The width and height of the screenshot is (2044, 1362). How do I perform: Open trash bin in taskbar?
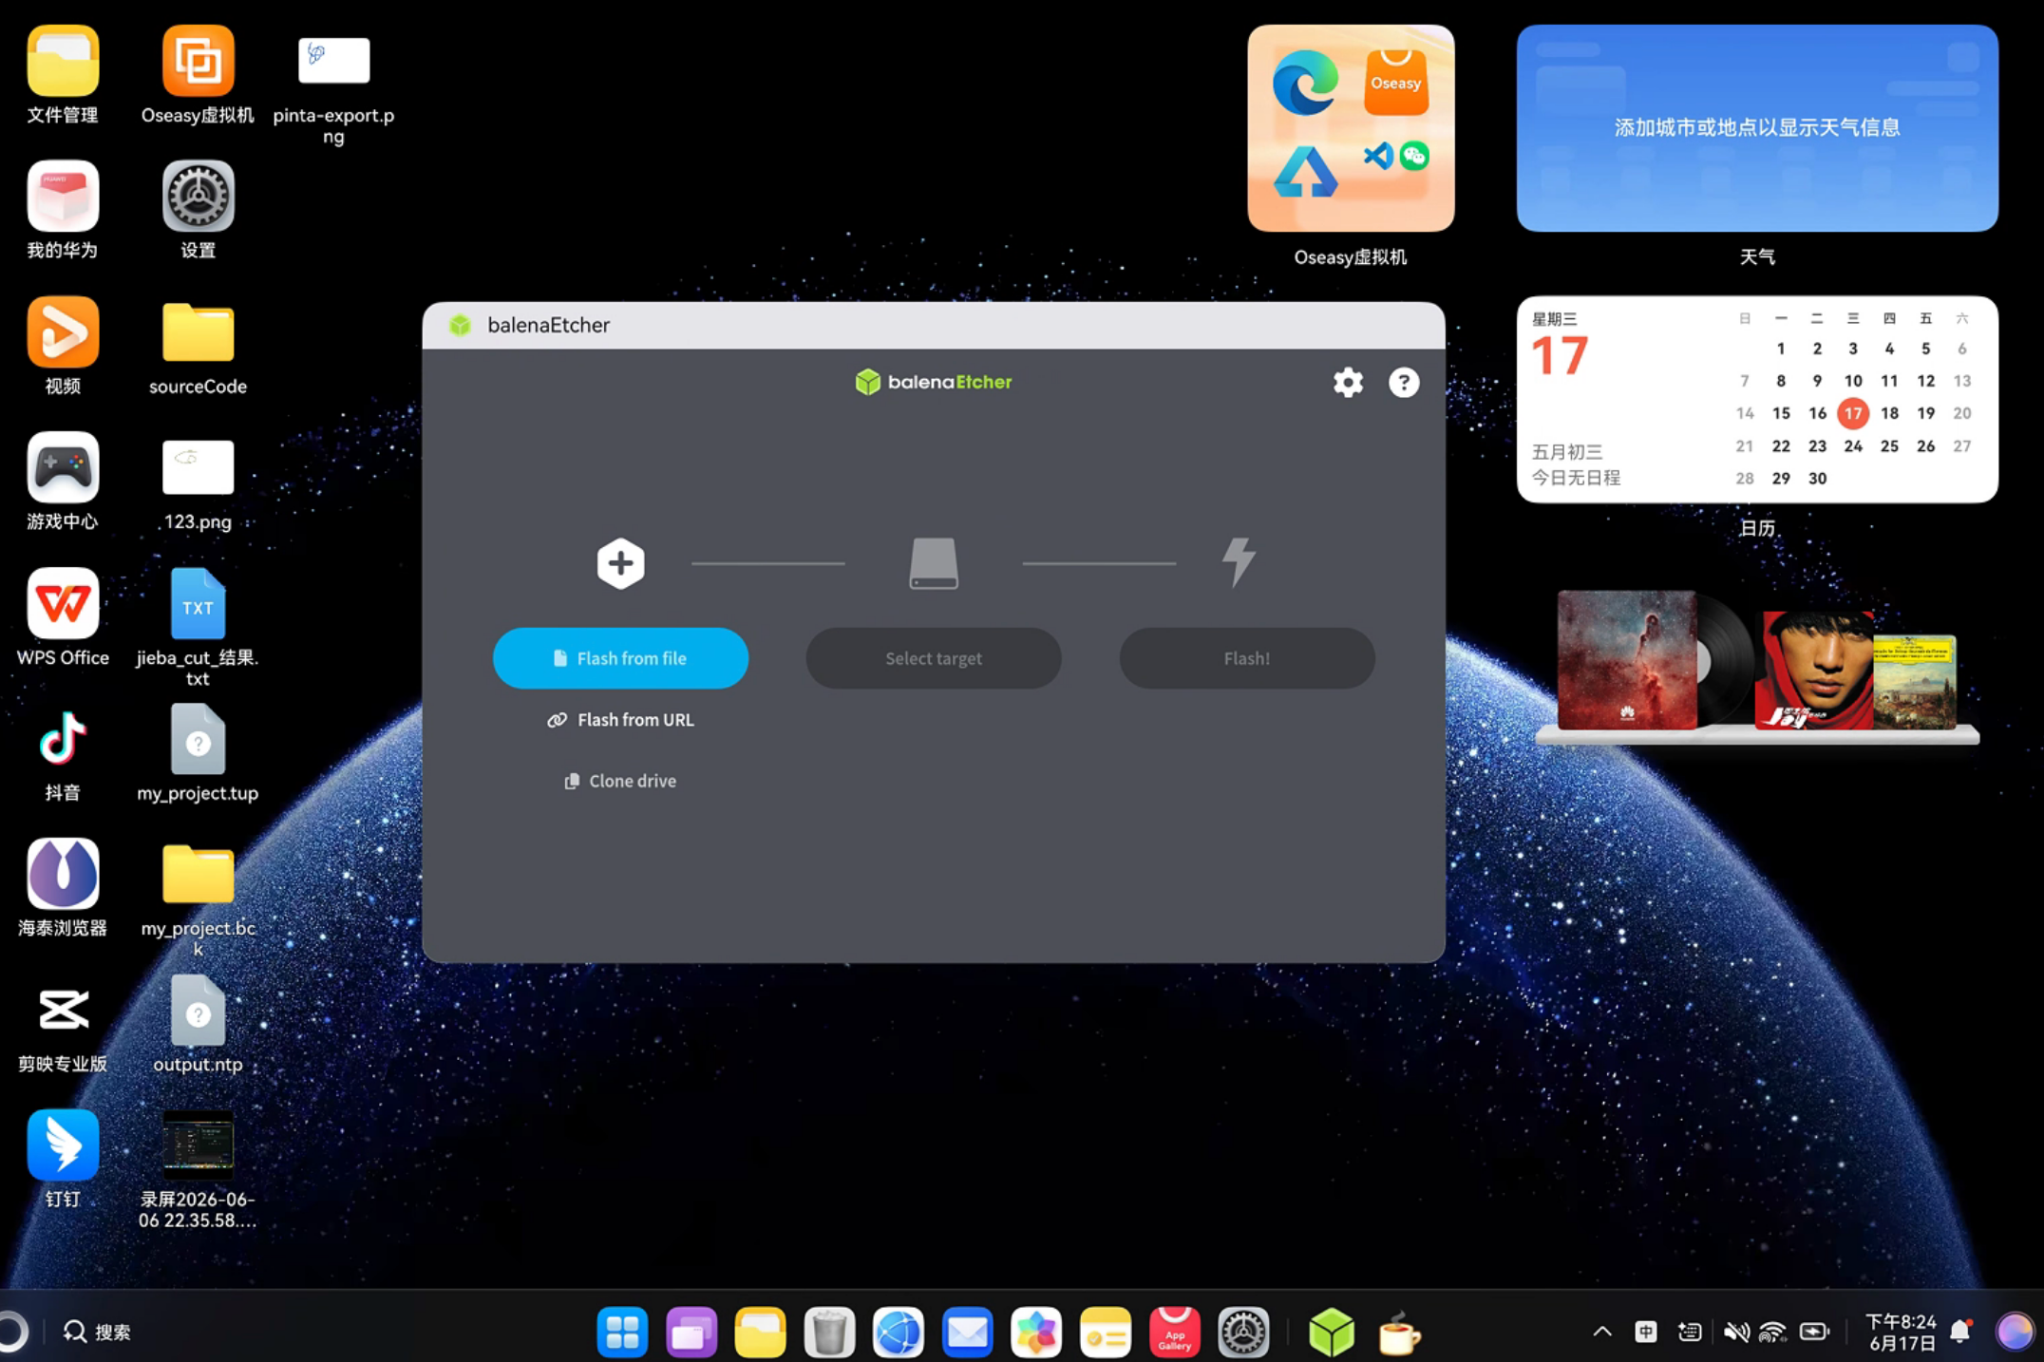click(829, 1332)
